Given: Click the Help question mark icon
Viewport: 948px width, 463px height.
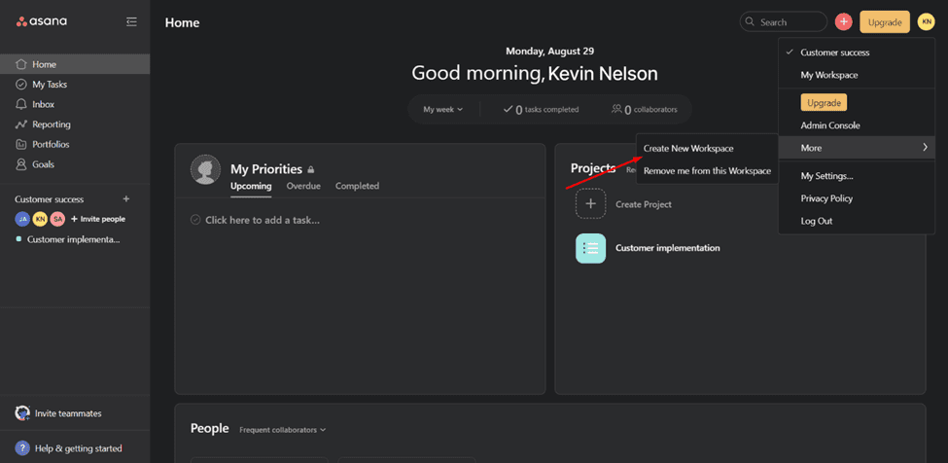Looking at the screenshot, I should click(x=22, y=448).
